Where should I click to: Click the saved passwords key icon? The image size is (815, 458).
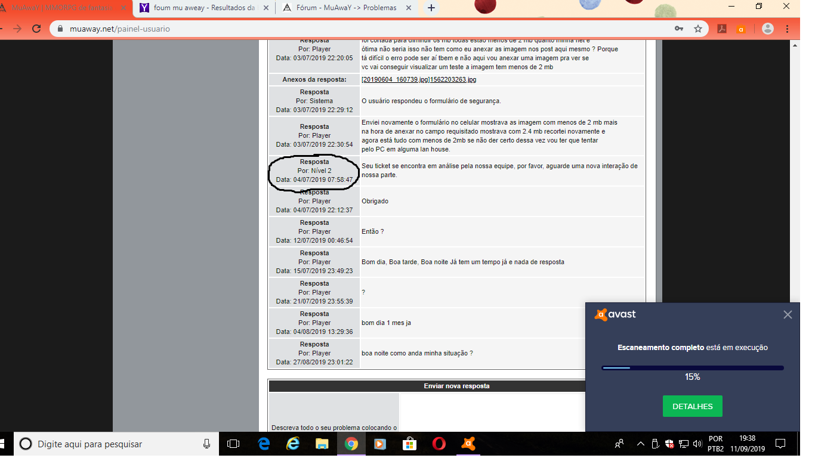[679, 29]
